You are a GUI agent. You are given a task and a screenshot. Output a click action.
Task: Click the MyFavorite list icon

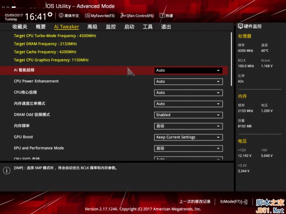point(87,16)
